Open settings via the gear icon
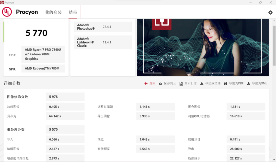 (270, 13)
